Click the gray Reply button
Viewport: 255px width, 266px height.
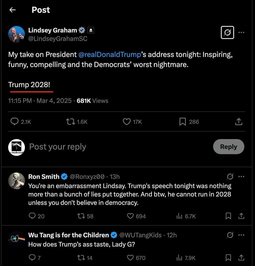pos(229,147)
